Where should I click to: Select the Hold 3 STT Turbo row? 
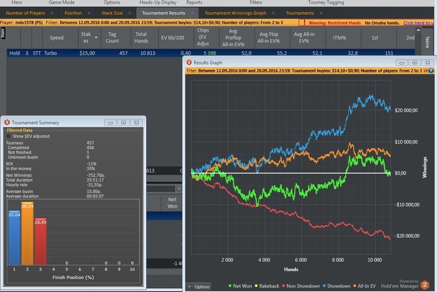[211, 53]
